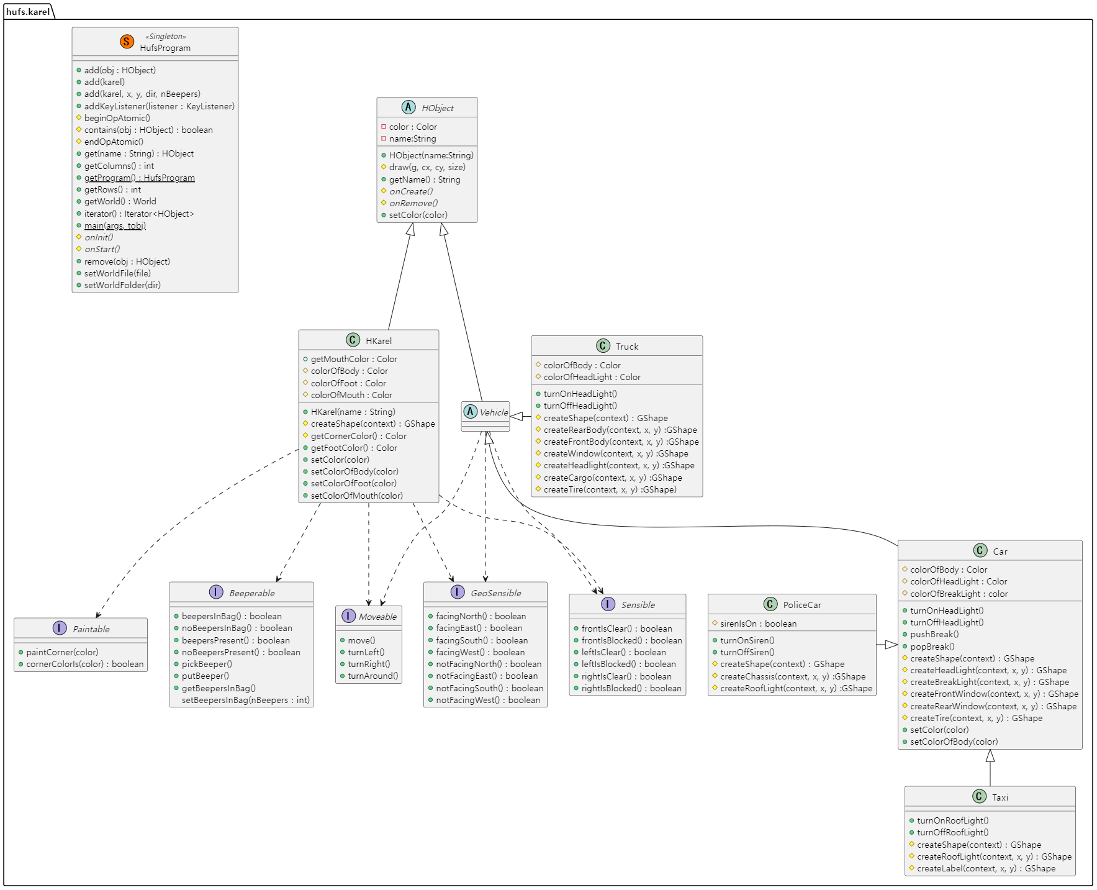The image size is (1097, 890).
Task: Select setColorOfMouth(color) method
Action: [x=356, y=496]
